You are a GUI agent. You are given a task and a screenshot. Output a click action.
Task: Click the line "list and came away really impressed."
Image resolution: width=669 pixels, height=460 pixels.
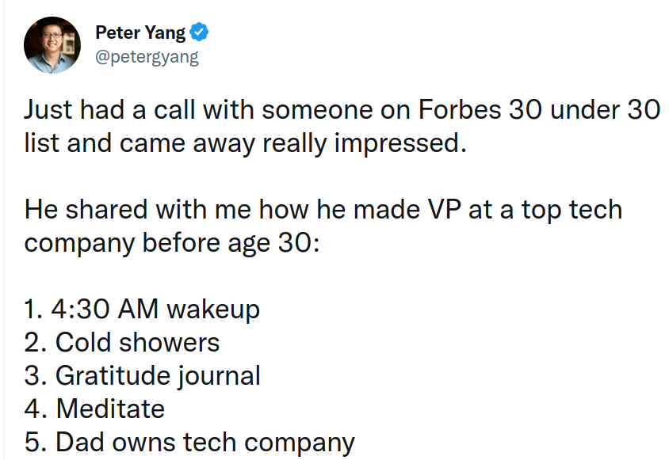pyautogui.click(x=242, y=143)
